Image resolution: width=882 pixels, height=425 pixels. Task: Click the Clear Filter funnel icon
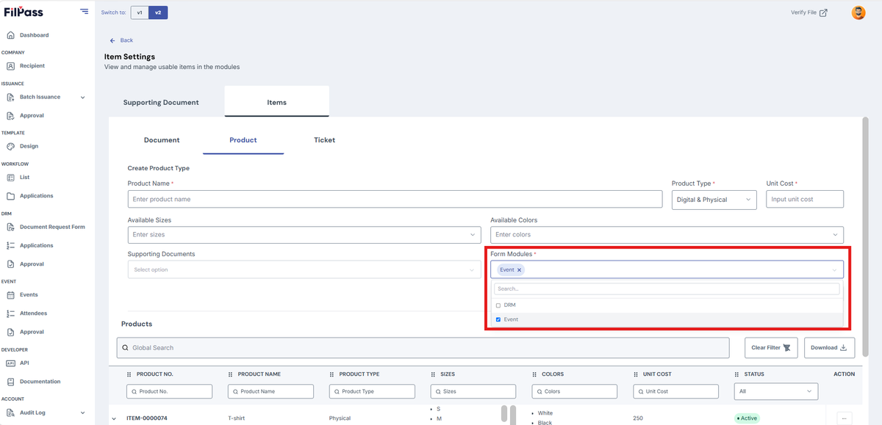tap(787, 348)
